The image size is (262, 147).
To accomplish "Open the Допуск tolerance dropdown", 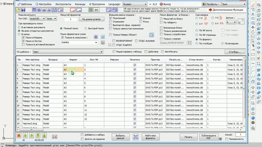I will click(231, 22).
